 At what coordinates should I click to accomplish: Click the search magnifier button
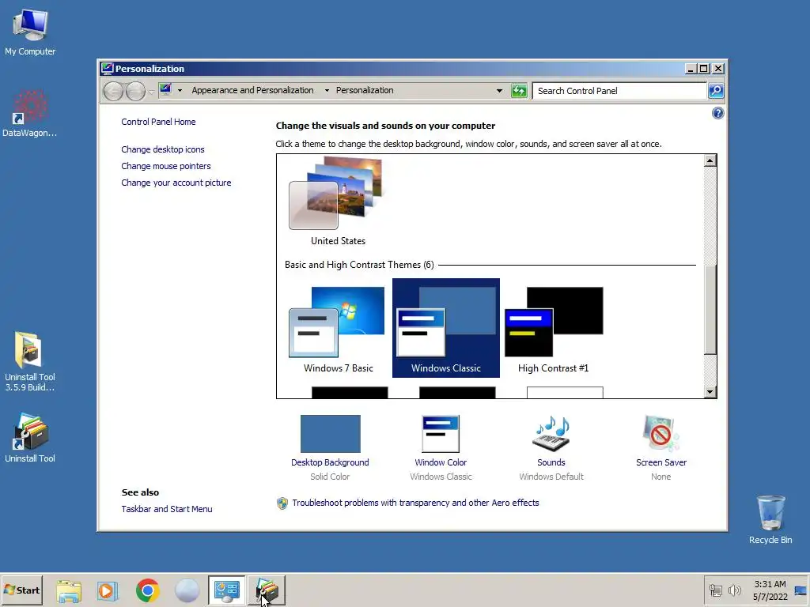(715, 91)
